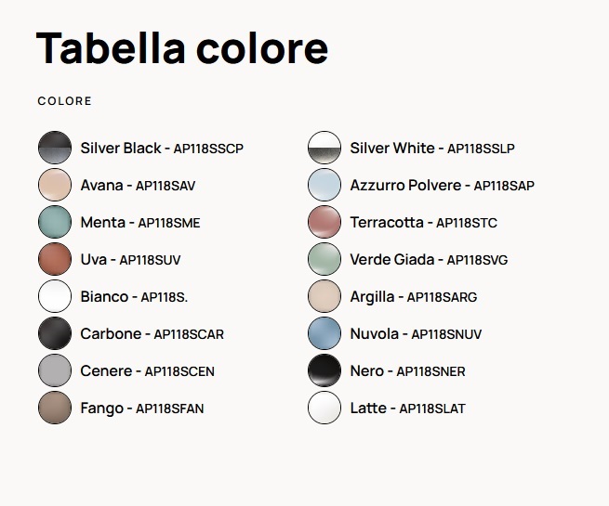Click the Bianco white swatch
Image resolution: width=609 pixels, height=506 pixels.
click(55, 296)
